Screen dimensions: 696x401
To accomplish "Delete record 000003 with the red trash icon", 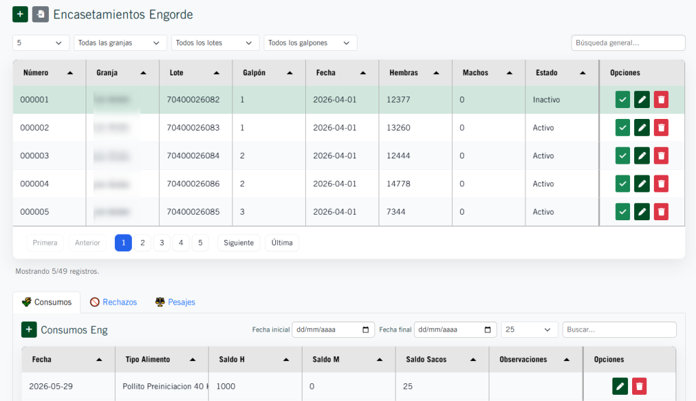I will [x=661, y=156].
